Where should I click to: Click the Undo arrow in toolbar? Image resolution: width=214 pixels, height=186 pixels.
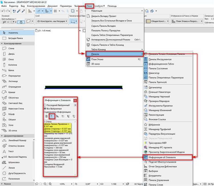point(3,11)
